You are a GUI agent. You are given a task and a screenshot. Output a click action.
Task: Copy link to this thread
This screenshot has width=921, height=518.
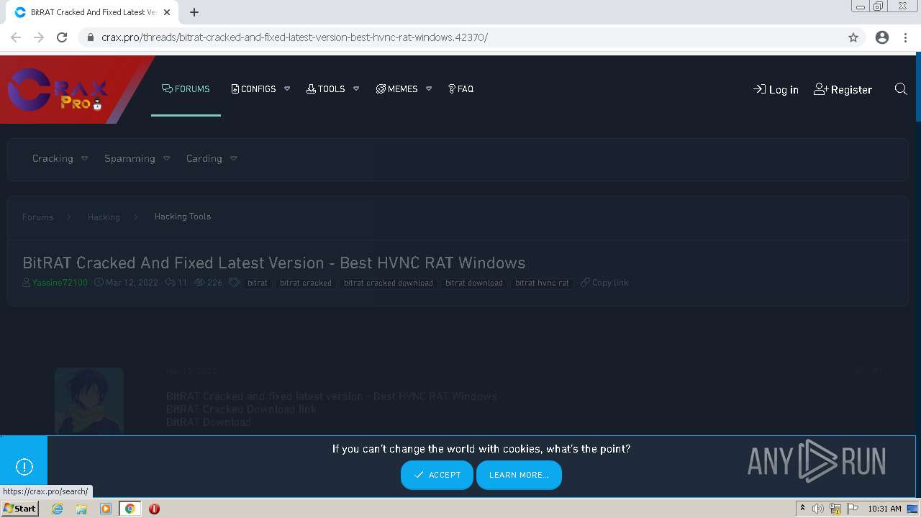(604, 283)
